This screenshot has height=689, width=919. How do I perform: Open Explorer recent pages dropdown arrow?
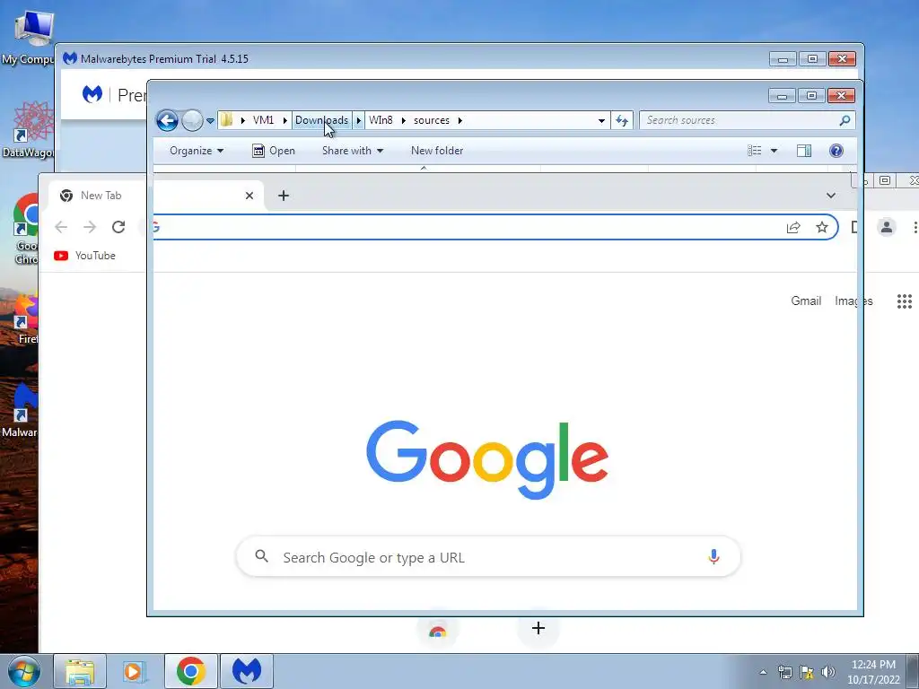point(210,121)
